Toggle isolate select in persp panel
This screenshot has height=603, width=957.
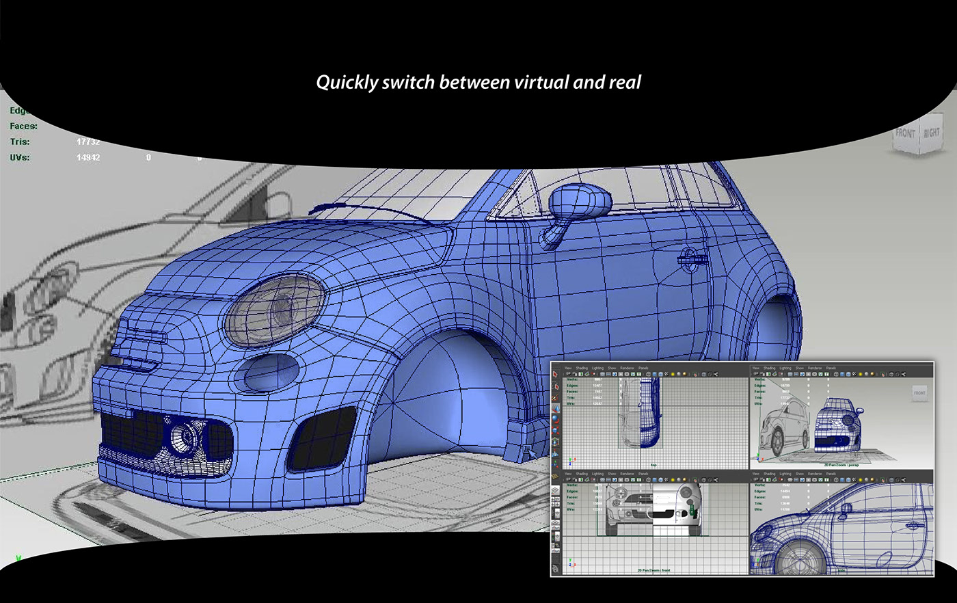pos(882,375)
